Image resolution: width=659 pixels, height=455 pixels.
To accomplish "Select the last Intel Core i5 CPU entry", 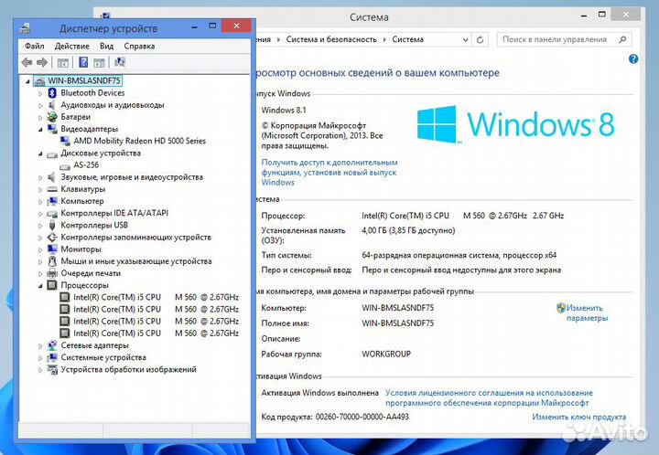I will point(156,333).
